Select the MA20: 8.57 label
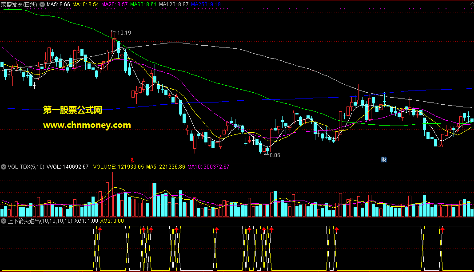The width and height of the screenshot is (474, 272). point(114,4)
